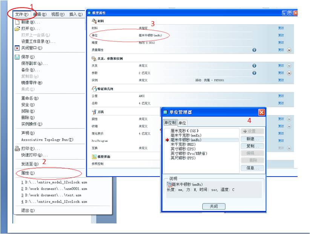Click 关闭 button in Units Manager

click(214, 206)
